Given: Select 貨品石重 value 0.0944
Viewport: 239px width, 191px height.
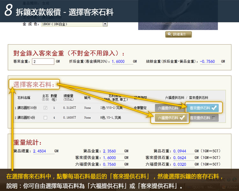Looking at the screenshot, I should click(180, 151).
